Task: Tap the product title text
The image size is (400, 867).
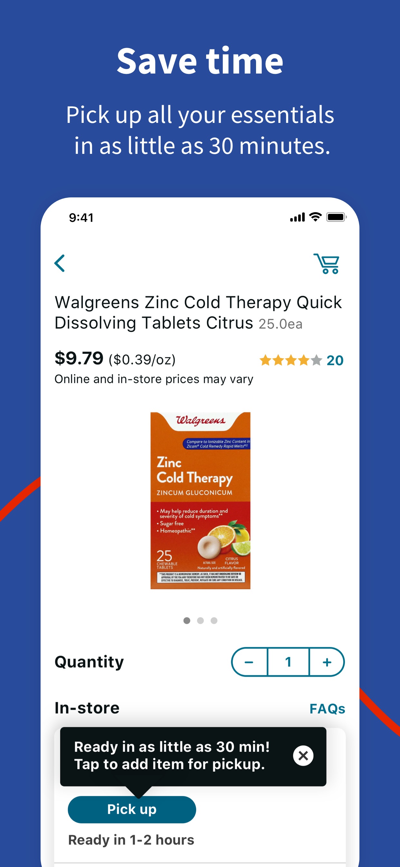Action: [x=198, y=313]
